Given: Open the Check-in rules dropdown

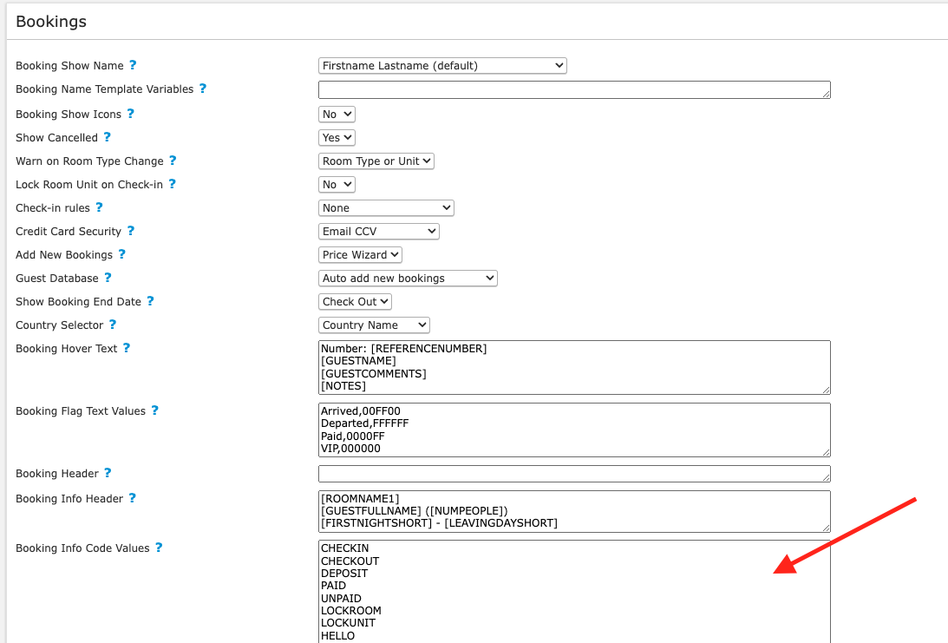Looking at the screenshot, I should point(386,208).
